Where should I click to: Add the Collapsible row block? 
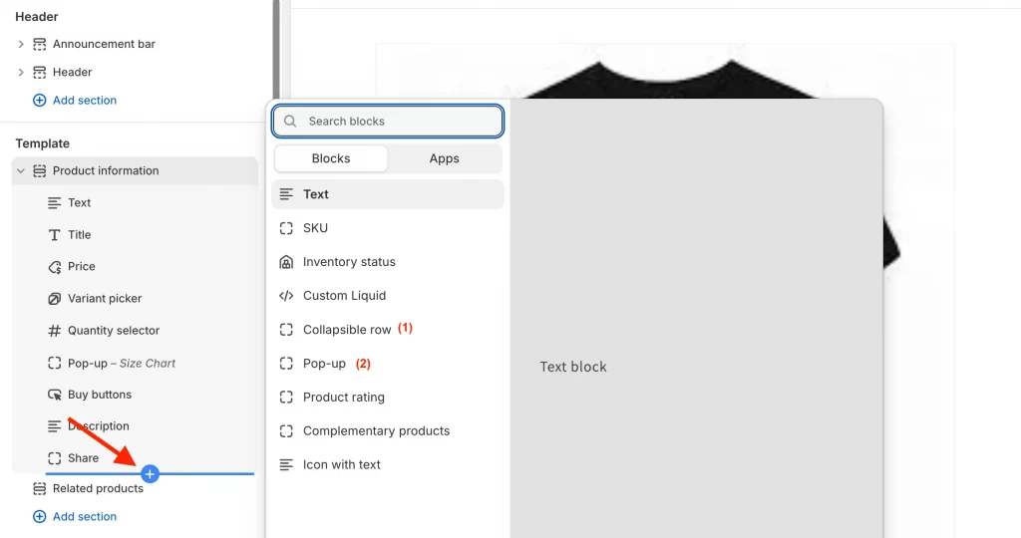[388, 330]
